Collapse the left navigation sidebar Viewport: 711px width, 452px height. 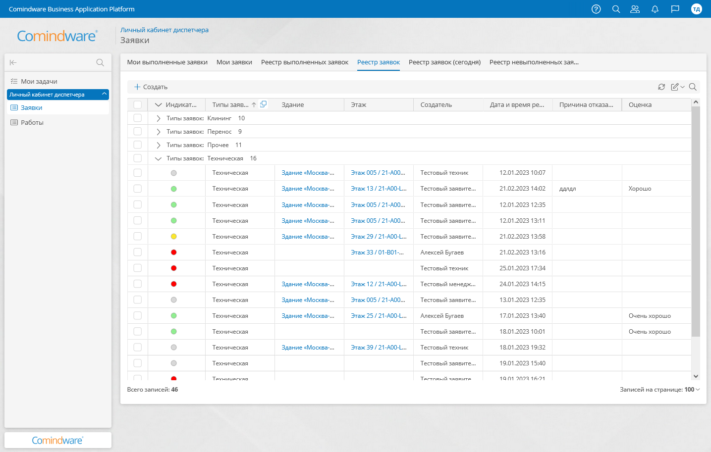coord(13,62)
